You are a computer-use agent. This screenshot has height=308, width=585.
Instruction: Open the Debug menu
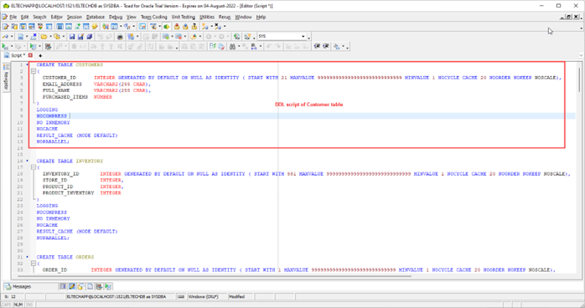tap(116, 17)
